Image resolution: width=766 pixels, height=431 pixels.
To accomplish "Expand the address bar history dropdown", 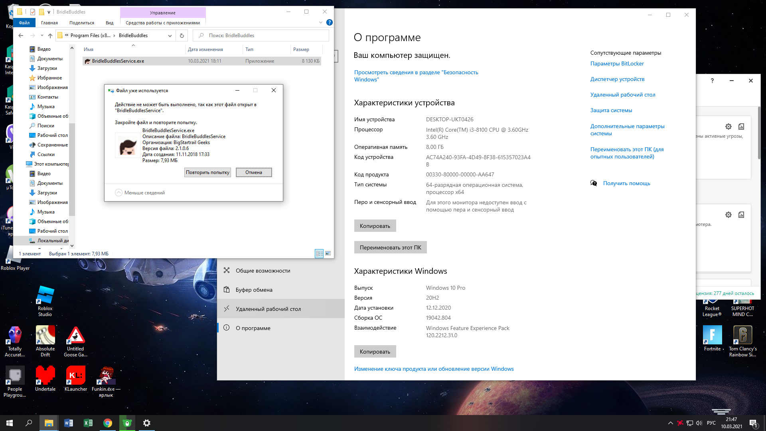I will 170,36.
